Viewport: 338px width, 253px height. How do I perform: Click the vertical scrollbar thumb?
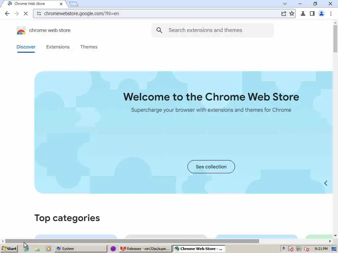point(335,39)
